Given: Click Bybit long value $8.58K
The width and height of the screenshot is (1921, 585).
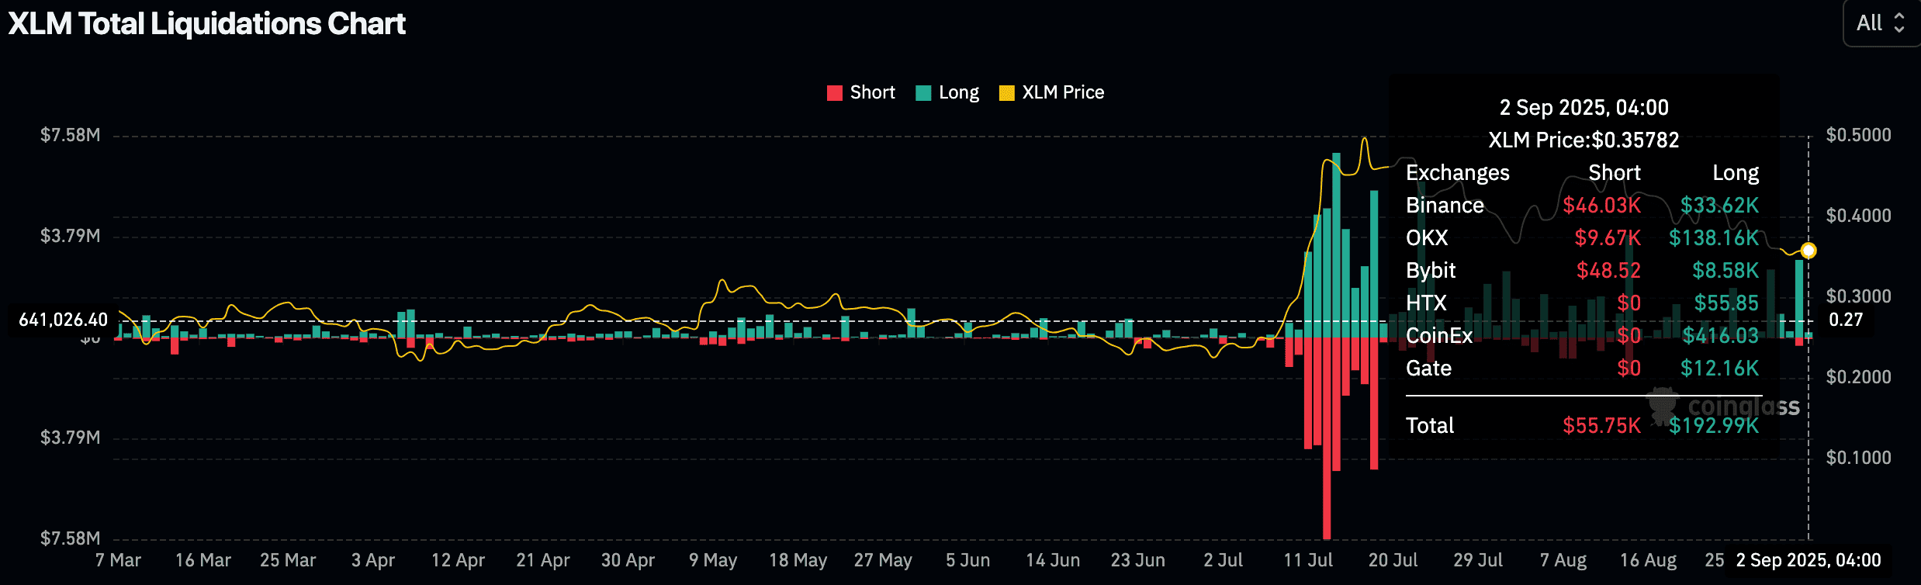Looking at the screenshot, I should 1725,270.
